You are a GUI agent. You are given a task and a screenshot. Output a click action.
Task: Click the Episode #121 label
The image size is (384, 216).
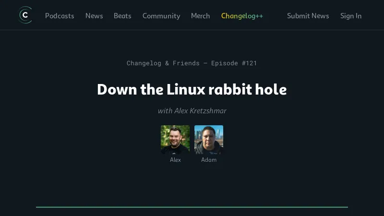point(234,63)
